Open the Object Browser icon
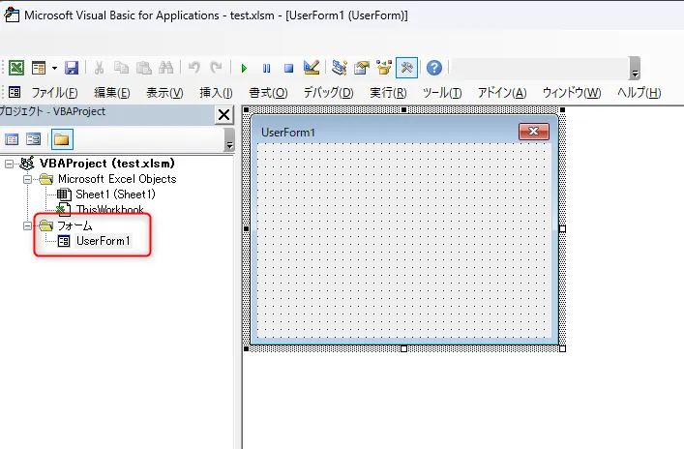 point(384,68)
